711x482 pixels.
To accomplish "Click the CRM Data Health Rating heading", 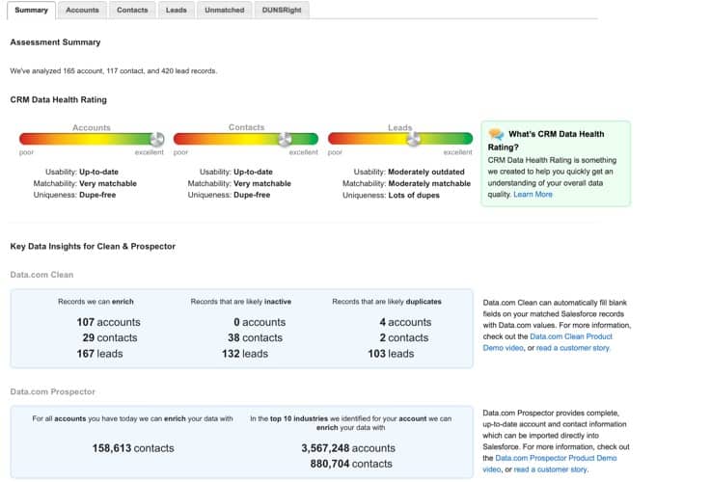I will coord(59,99).
